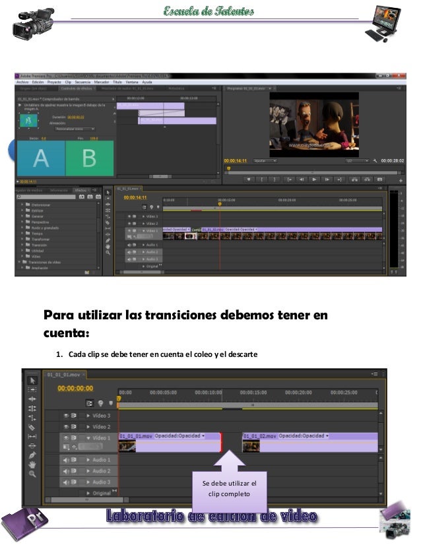Select Track Select tool beside the 00:00:00:00 timeline
The height and width of the screenshot is (545, 421).
pyautogui.click(x=32, y=390)
